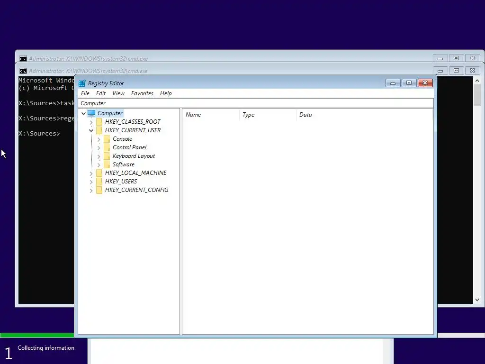485x364 pixels.
Task: Collapse the HKEY_CURRENT_USER hive
Action: pos(91,131)
